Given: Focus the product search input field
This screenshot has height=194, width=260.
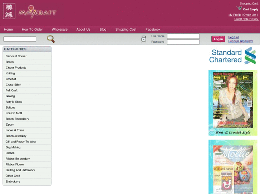Looking at the screenshot, I should [20, 39].
